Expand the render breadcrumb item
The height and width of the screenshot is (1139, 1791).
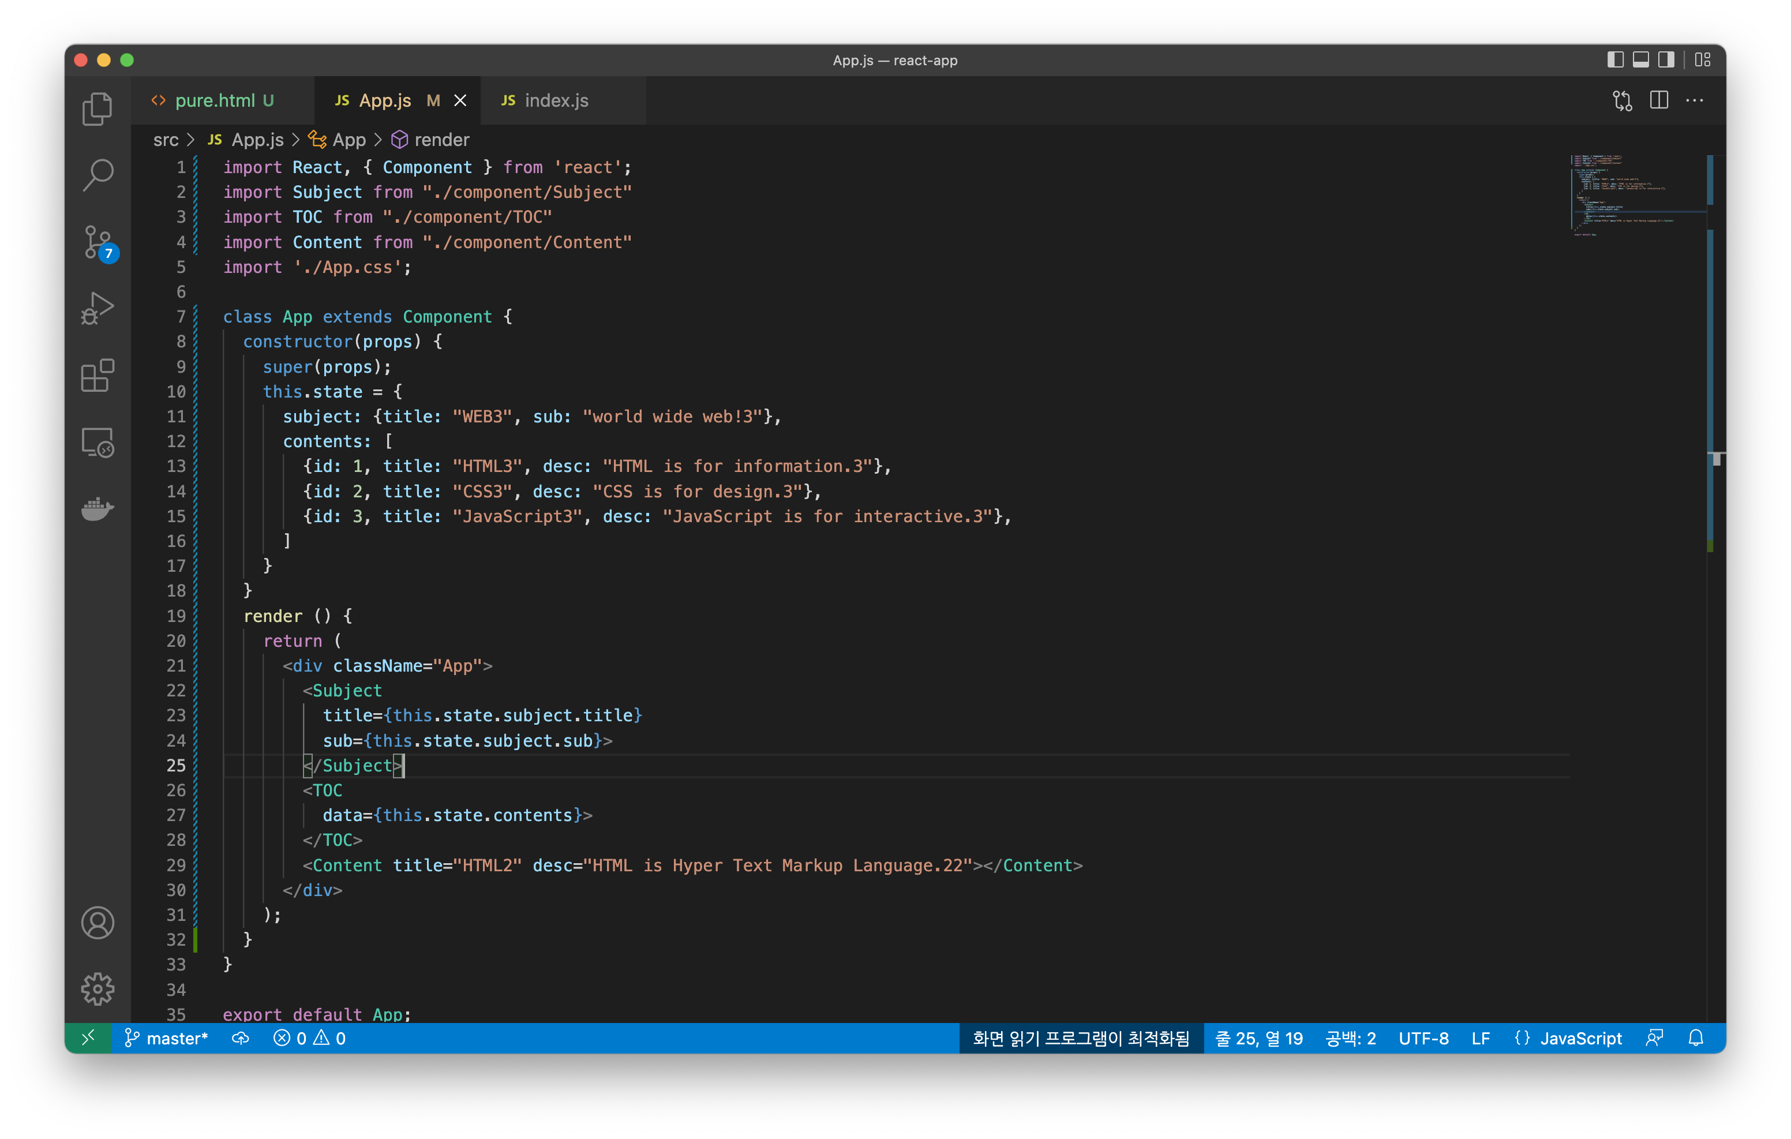coord(441,140)
